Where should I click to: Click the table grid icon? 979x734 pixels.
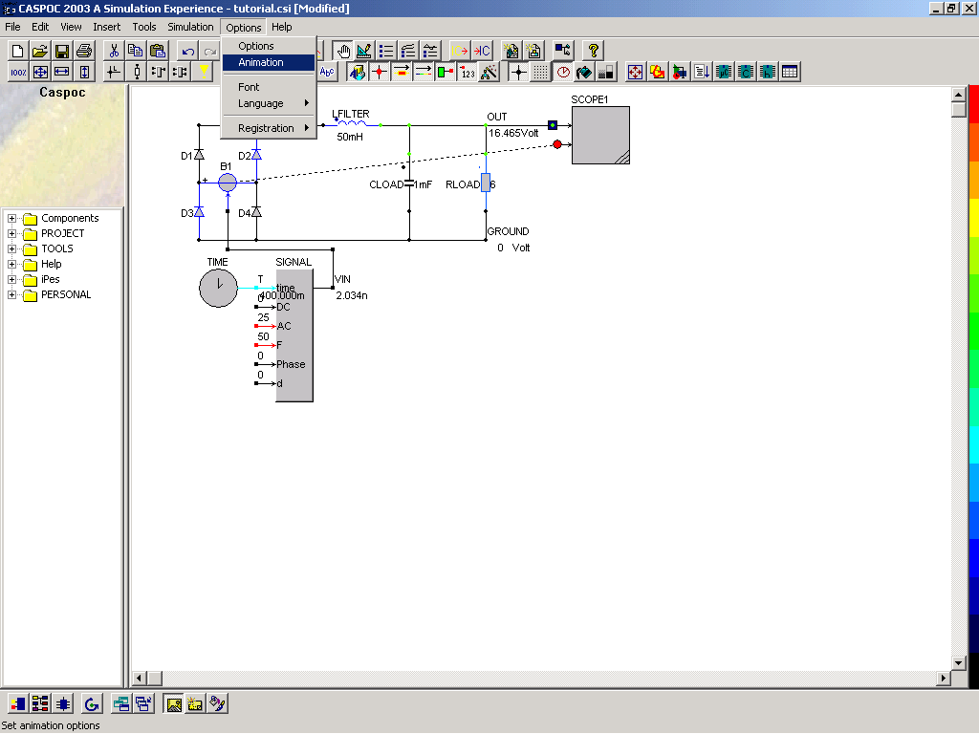pyautogui.click(x=790, y=73)
